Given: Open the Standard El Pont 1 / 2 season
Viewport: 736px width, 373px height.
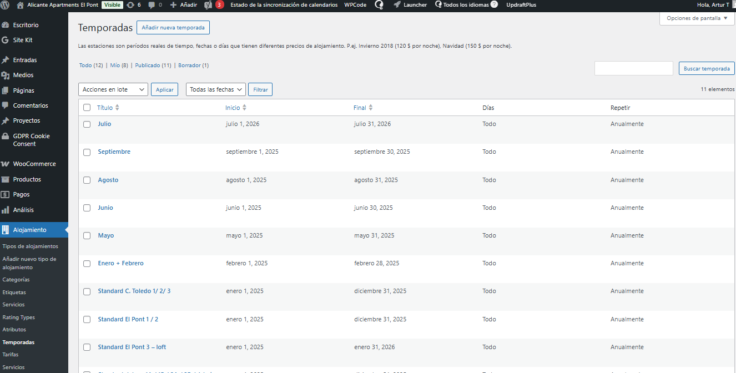Looking at the screenshot, I should pyautogui.click(x=128, y=319).
